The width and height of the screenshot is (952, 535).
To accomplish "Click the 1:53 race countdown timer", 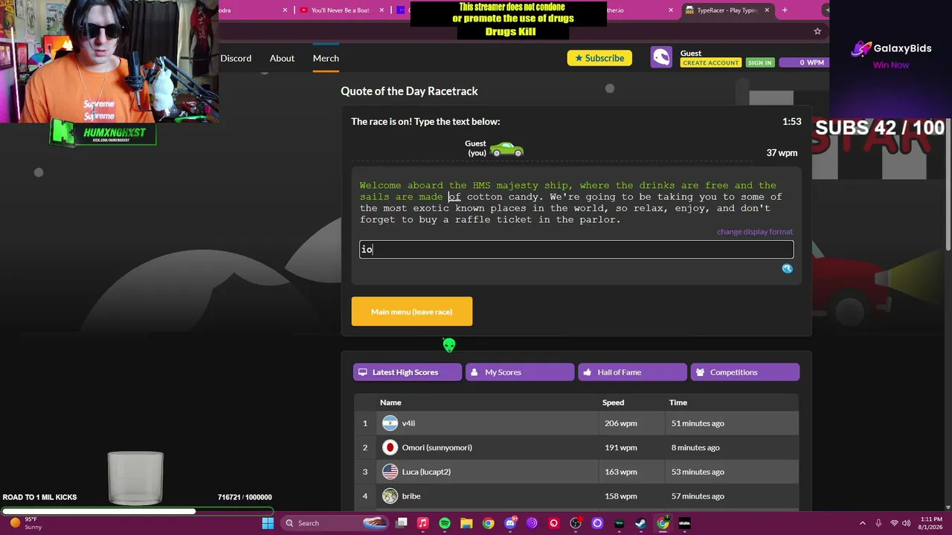I will (x=791, y=122).
